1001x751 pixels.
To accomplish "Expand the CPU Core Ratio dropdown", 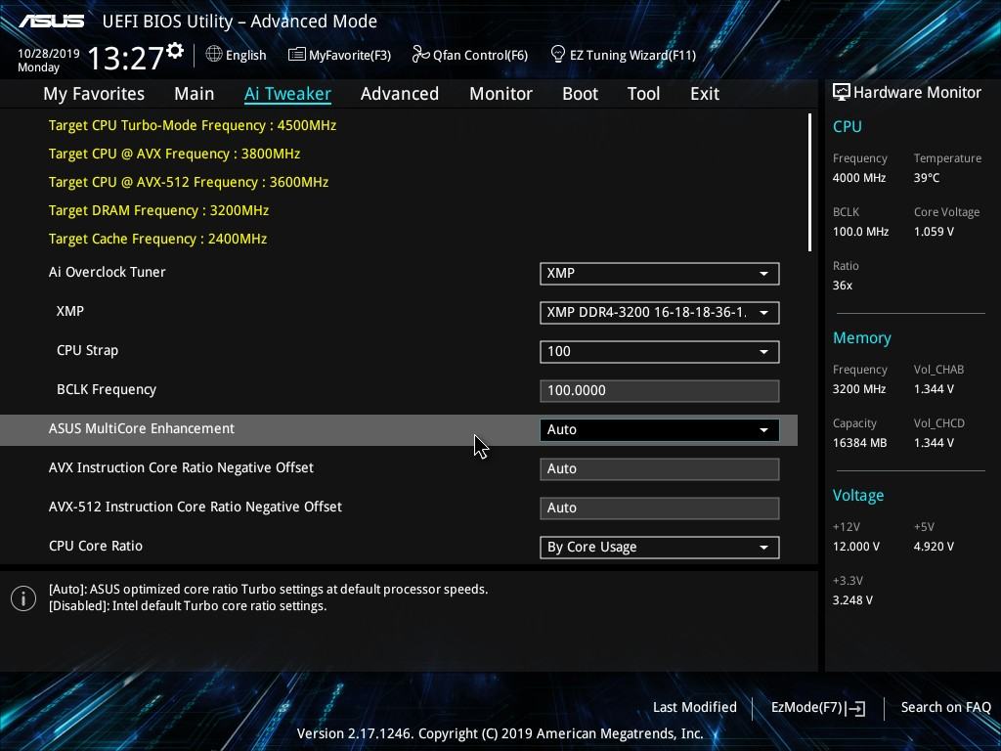I will click(x=660, y=548).
